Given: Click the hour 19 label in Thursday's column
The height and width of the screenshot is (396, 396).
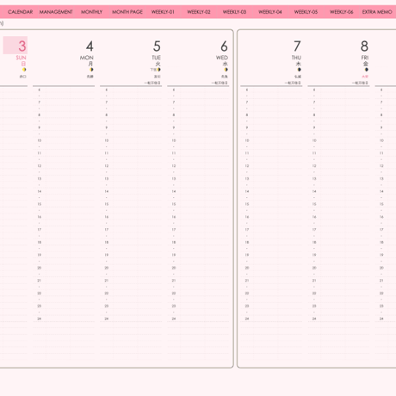Looking at the screenshot, I should (247, 255).
